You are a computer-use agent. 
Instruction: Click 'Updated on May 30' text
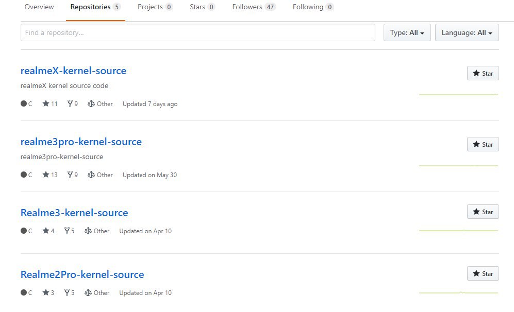[150, 175]
